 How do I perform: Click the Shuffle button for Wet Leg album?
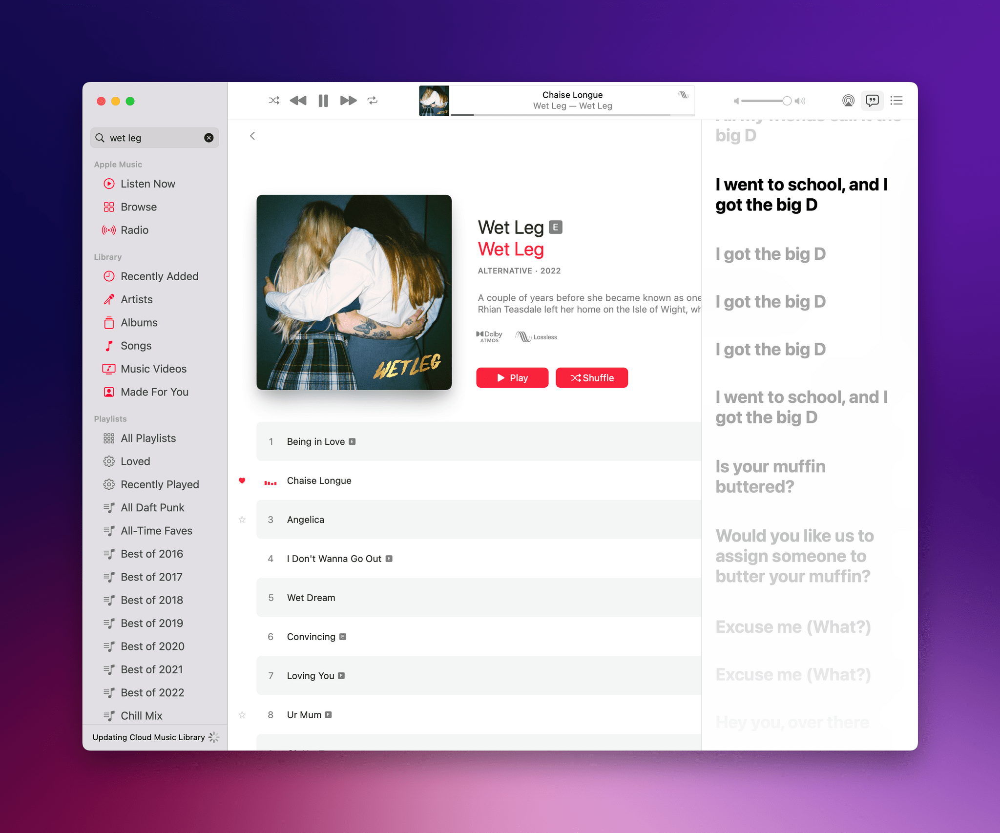coord(591,377)
